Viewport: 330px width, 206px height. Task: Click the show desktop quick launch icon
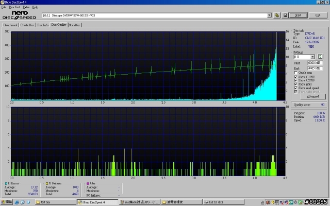click(x=28, y=202)
